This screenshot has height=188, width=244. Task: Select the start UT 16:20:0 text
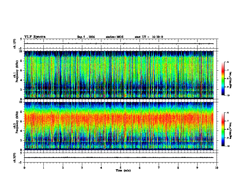149,37
